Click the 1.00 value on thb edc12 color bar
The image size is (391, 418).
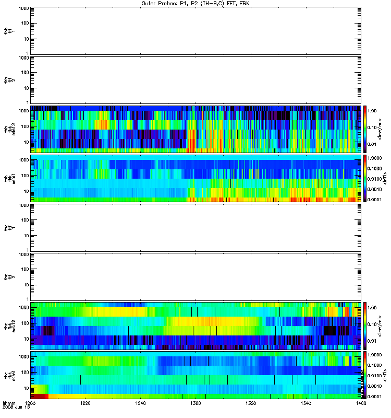(372, 111)
